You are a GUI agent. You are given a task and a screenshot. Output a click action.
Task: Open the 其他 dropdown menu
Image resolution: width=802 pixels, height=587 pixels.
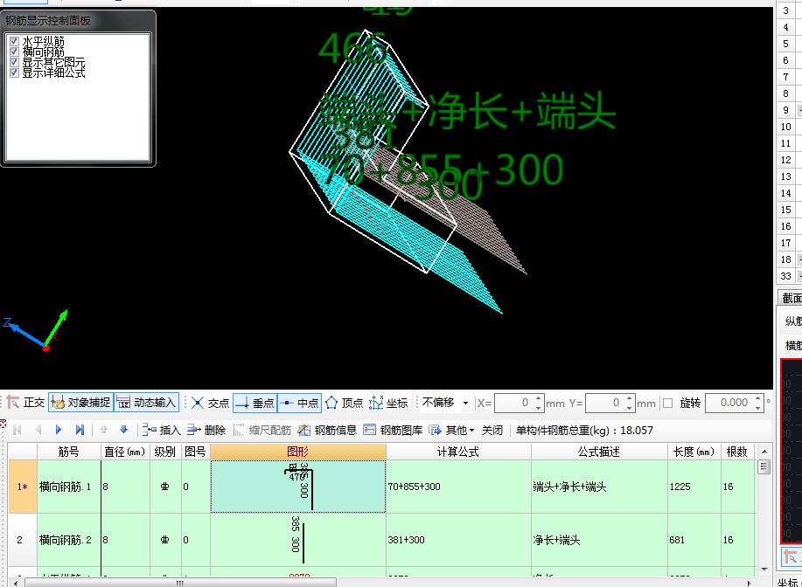452,430
